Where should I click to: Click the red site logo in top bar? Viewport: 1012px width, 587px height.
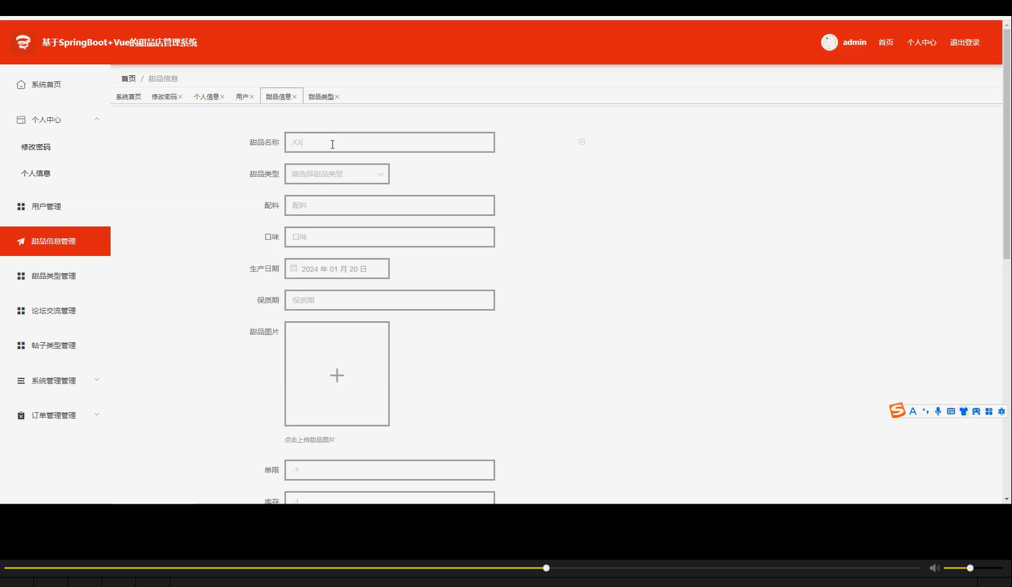pyautogui.click(x=22, y=42)
